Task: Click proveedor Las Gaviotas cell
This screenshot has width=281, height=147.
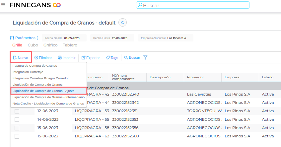Action: [199, 94]
